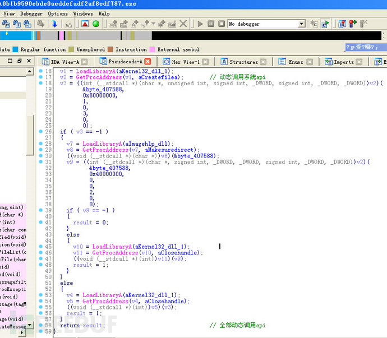
Task: Click the search byte sequence binoculars icon
Action: [x=27, y=24]
